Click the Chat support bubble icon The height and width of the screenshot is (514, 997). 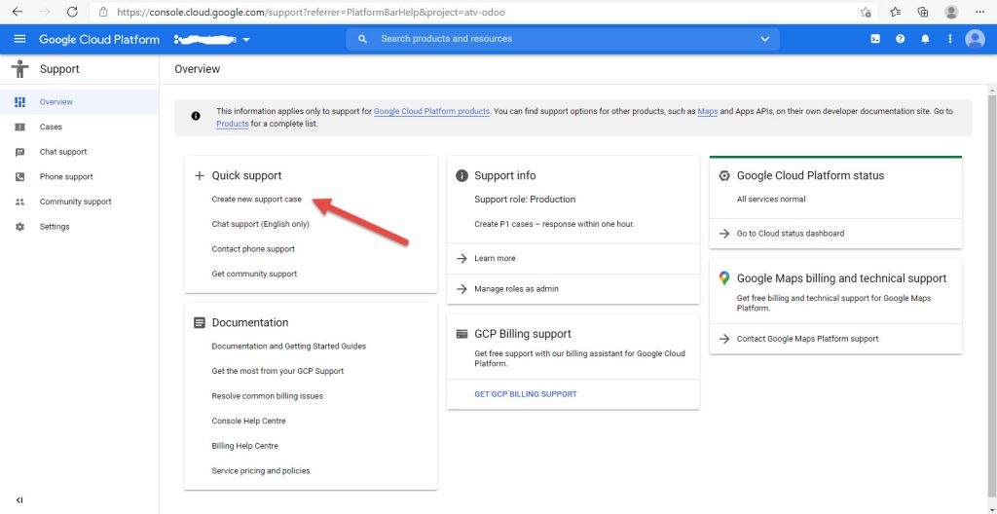click(x=19, y=152)
